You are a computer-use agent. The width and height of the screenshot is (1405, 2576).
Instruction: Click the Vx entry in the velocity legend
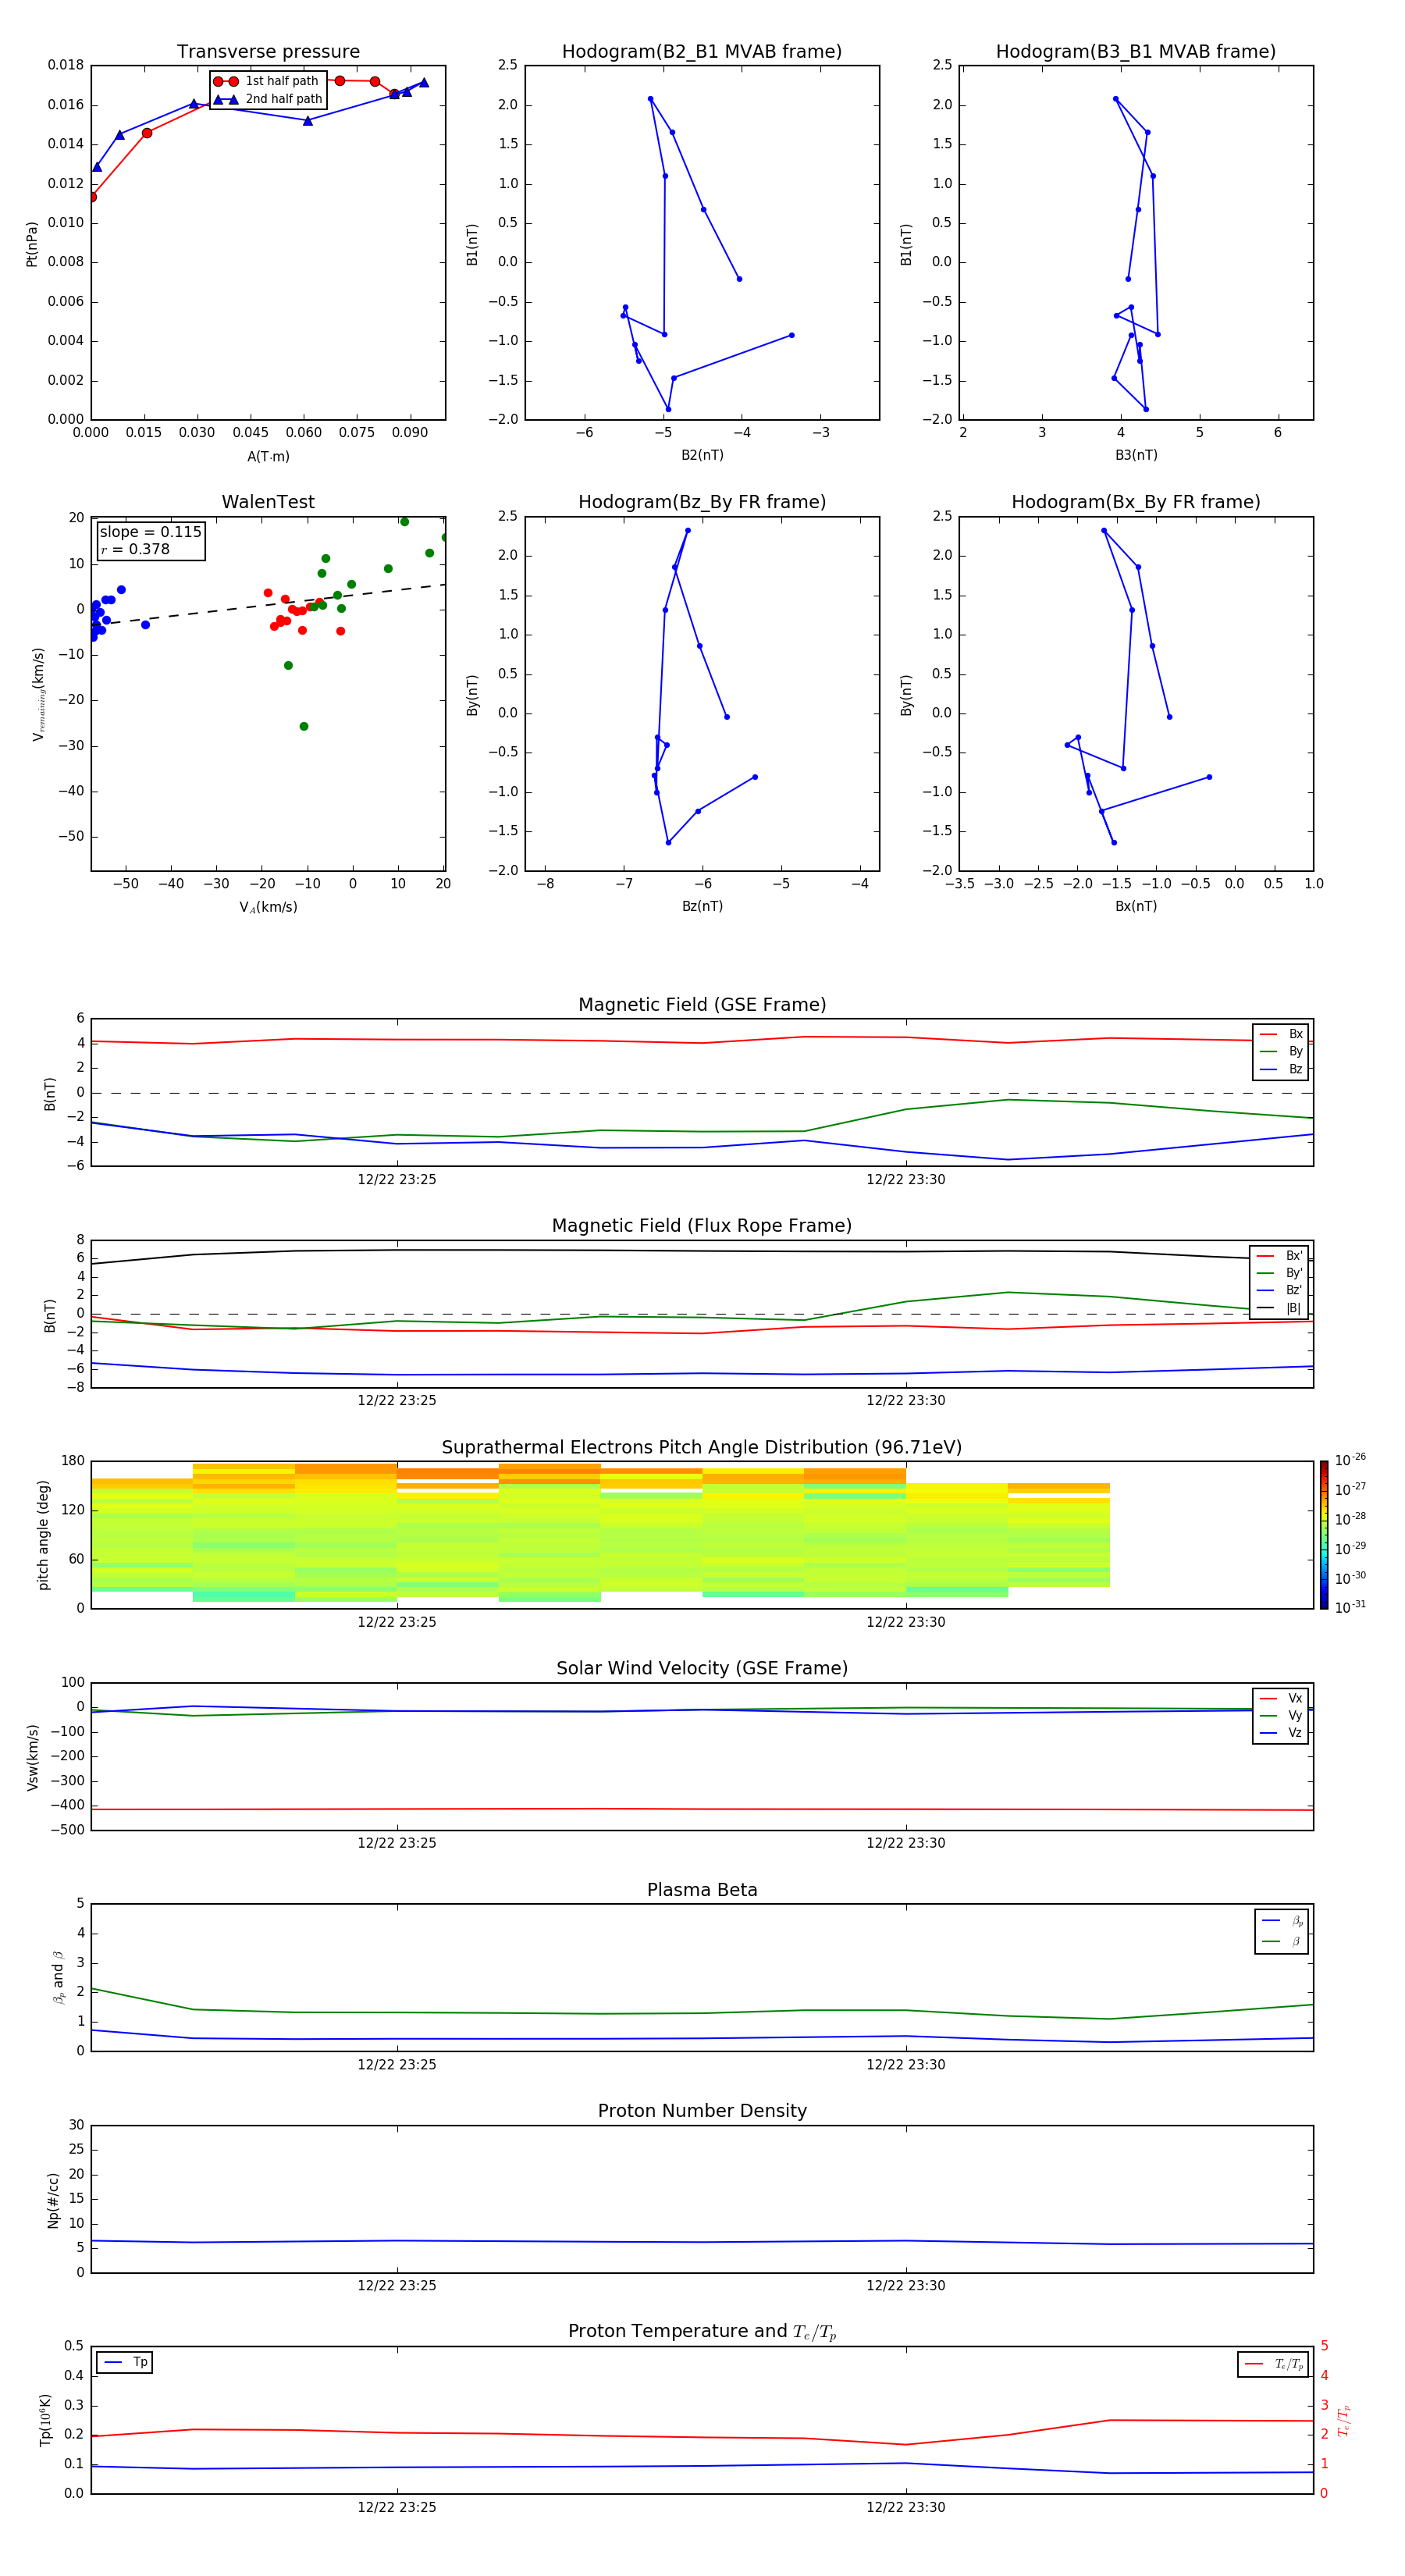coord(1281,1698)
